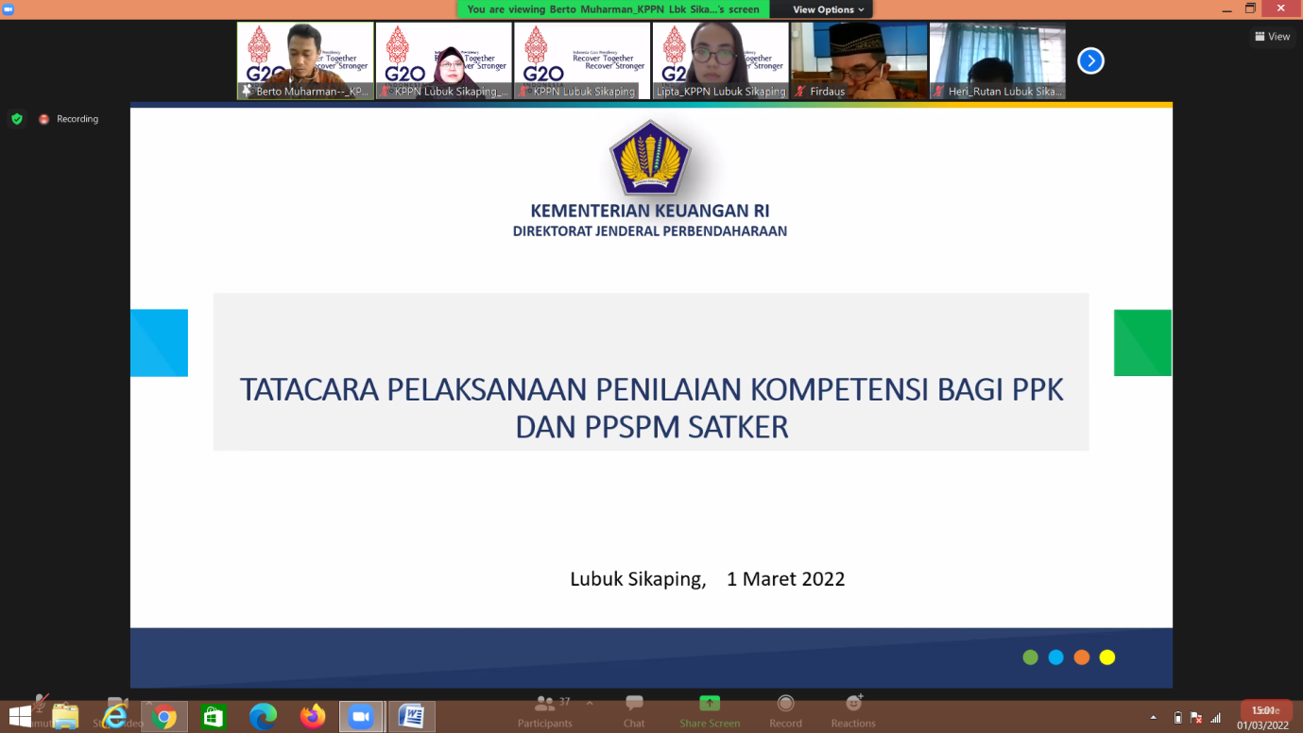Click the Kementerian Keuangan emblem on slide
1303x733 pixels.
coord(650,158)
